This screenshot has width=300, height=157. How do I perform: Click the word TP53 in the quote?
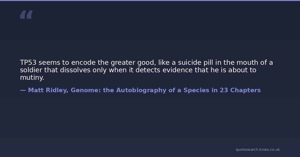(28, 63)
